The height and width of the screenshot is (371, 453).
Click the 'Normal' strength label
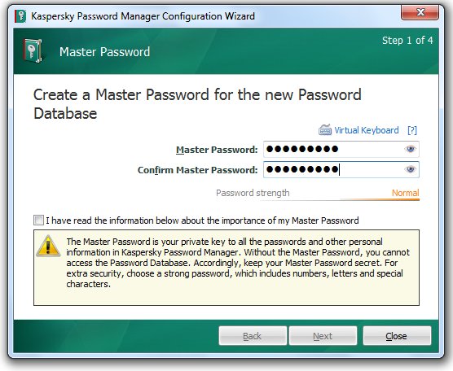point(405,193)
